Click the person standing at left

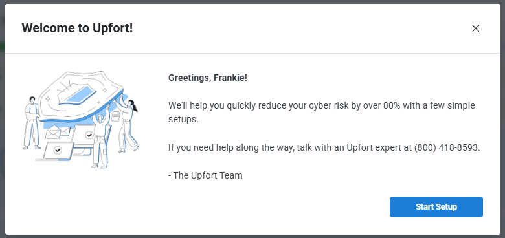[x=31, y=123]
